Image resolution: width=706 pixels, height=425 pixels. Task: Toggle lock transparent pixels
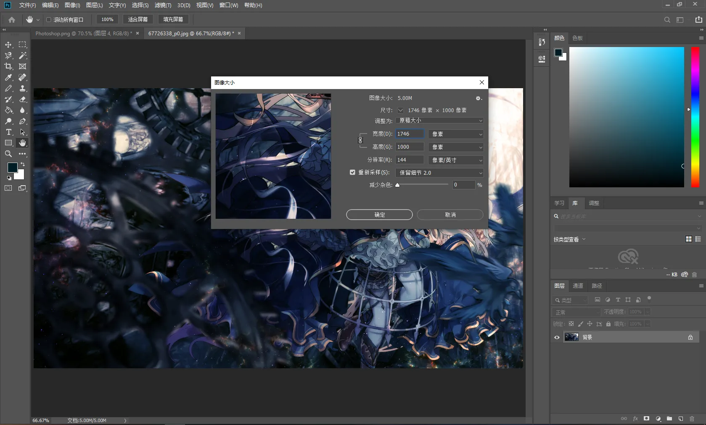click(571, 324)
